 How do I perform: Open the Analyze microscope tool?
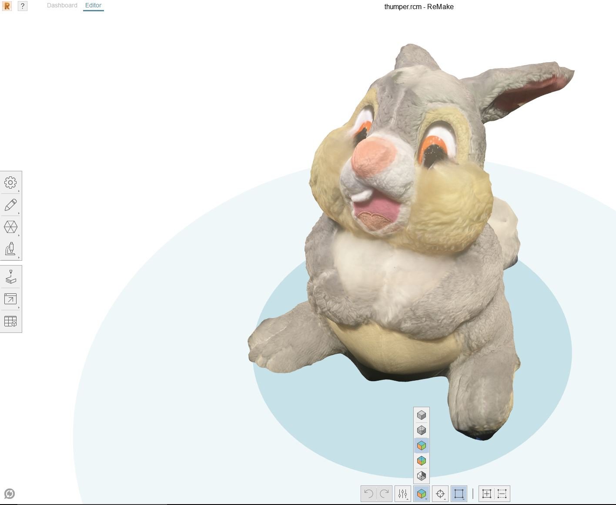(10, 249)
